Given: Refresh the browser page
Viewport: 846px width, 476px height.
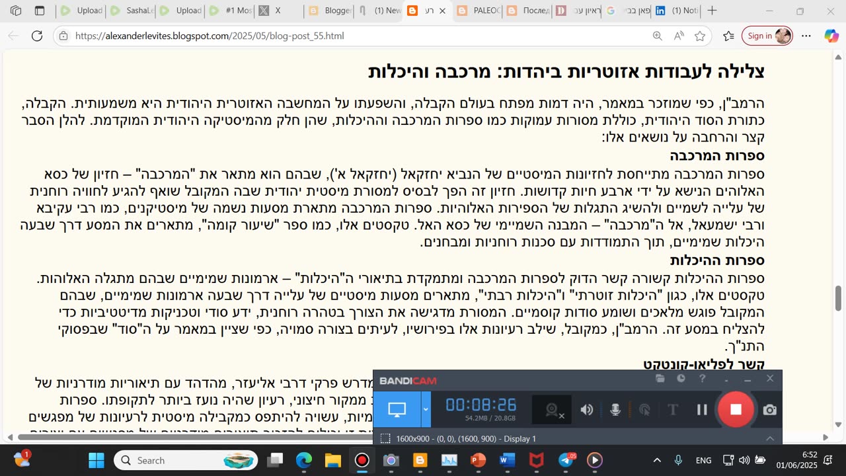Looking at the screenshot, I should [37, 36].
